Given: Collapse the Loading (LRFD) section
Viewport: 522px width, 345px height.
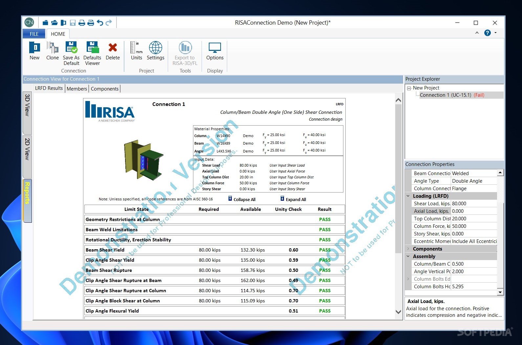Looking at the screenshot, I should point(408,196).
